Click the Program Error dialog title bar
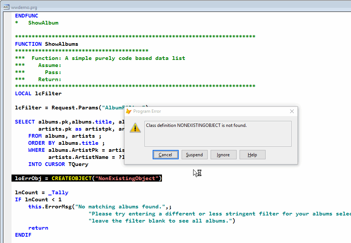The width and height of the screenshot is (351, 243). click(208, 111)
